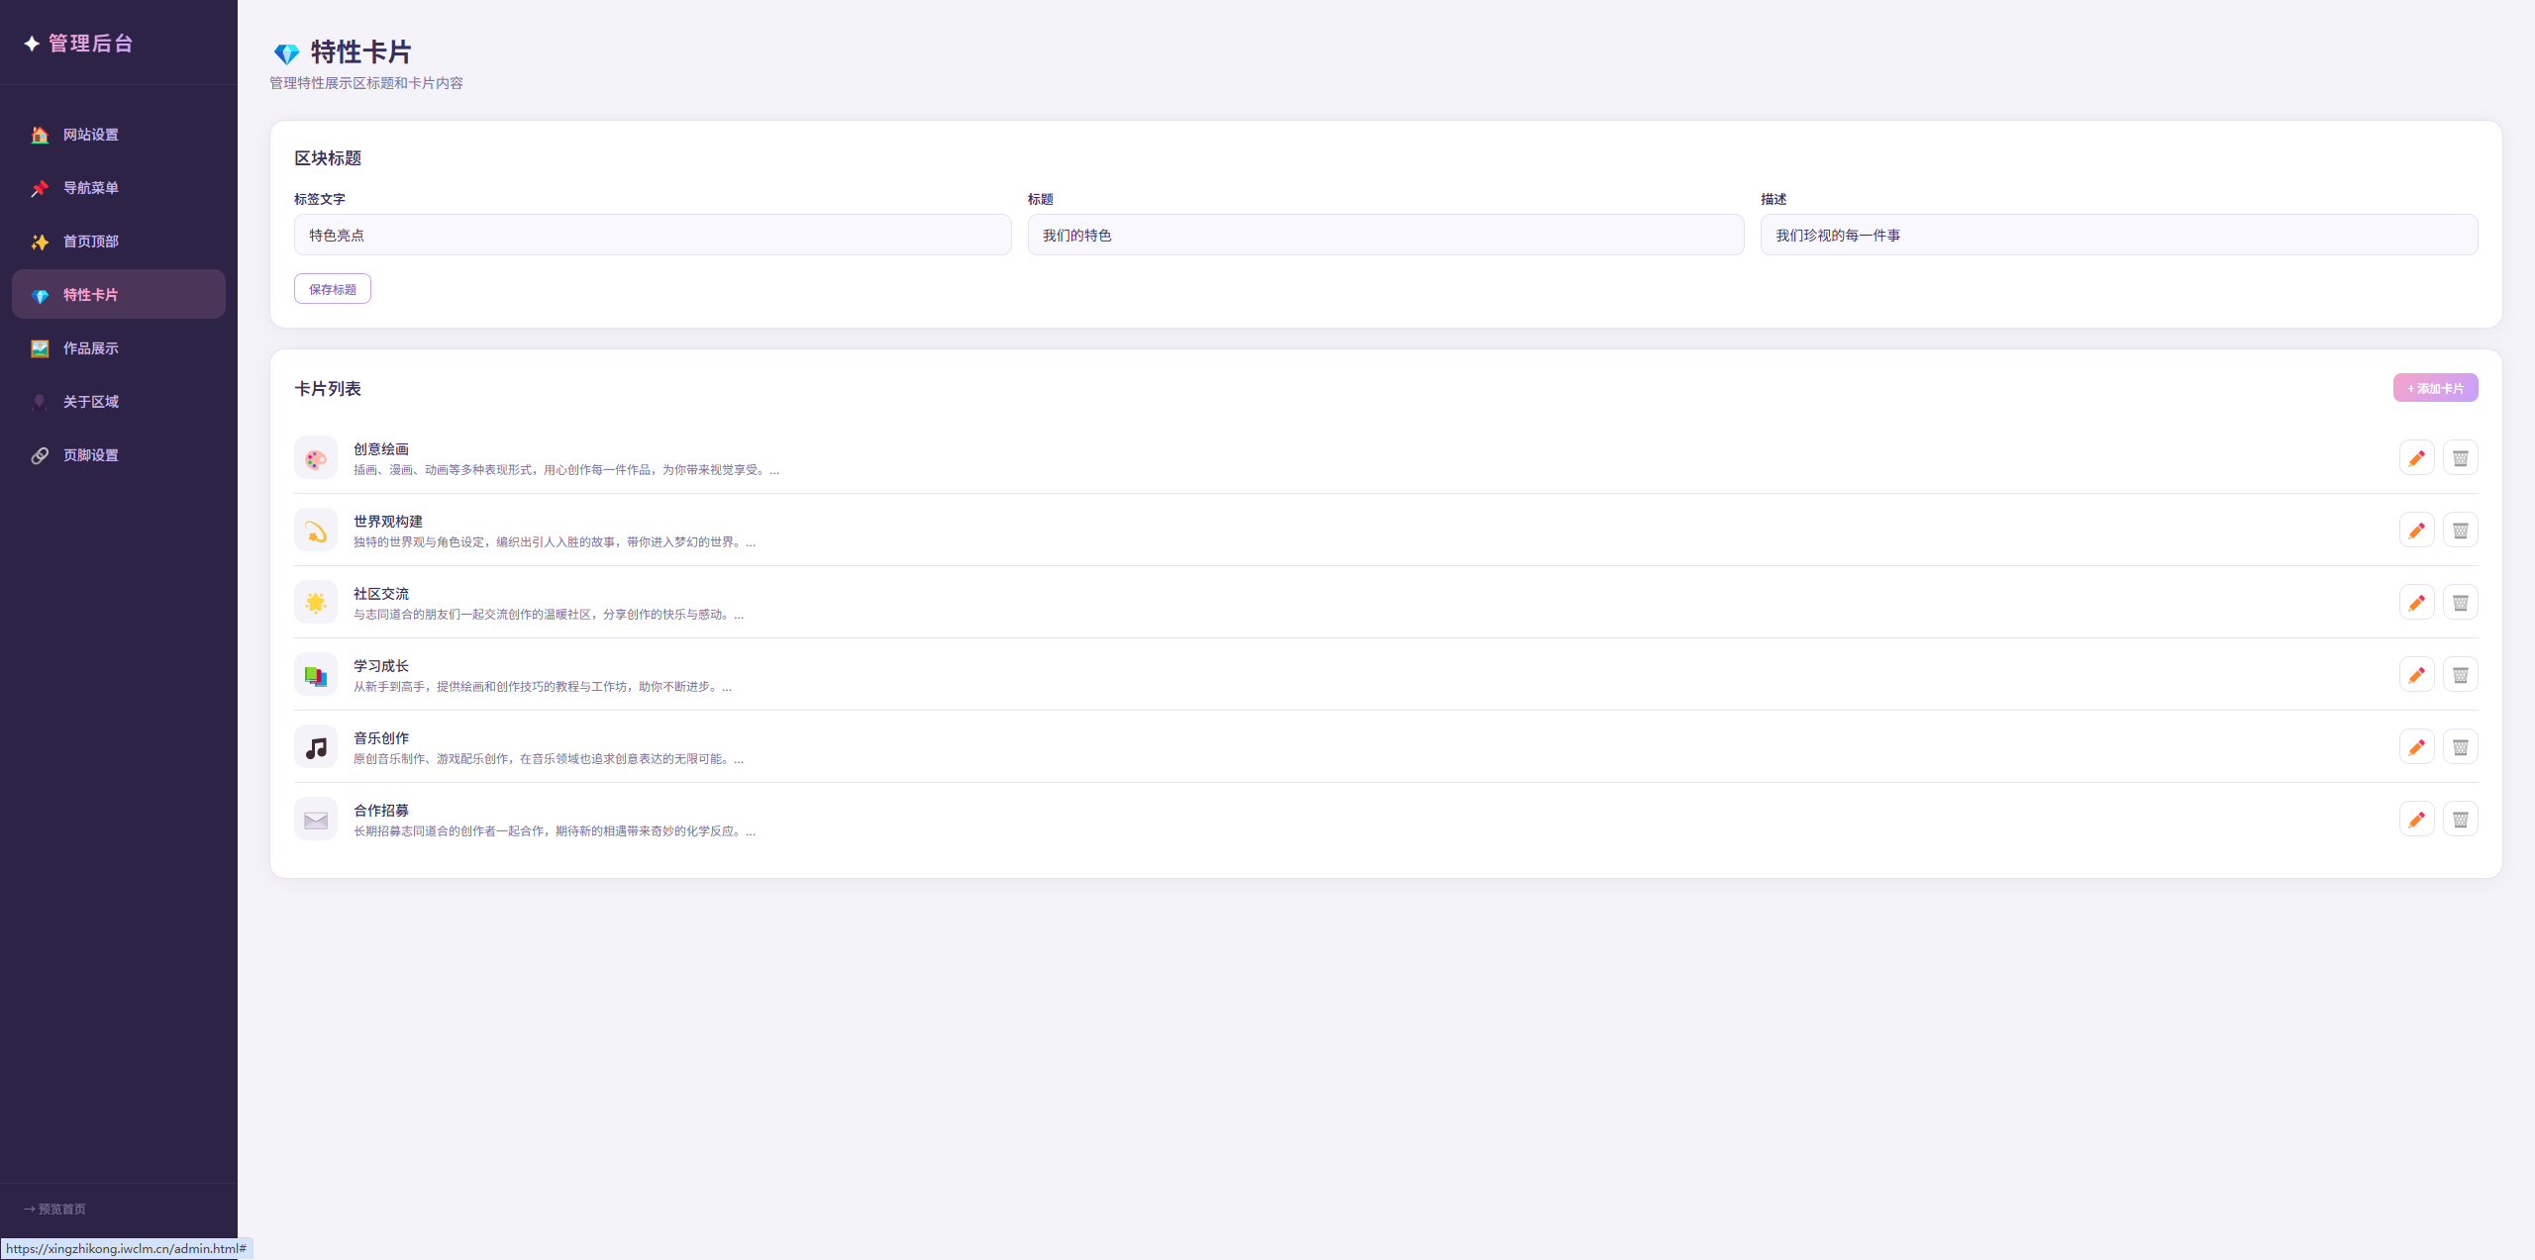Click the 合作招募 card title
Image resolution: width=2535 pixels, height=1260 pixels.
381,811
